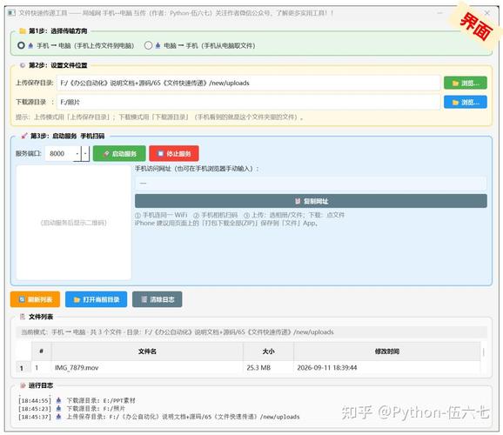The height and width of the screenshot is (435, 503).
Task: Click the log line at 18:45:37
Action: [x=158, y=417]
